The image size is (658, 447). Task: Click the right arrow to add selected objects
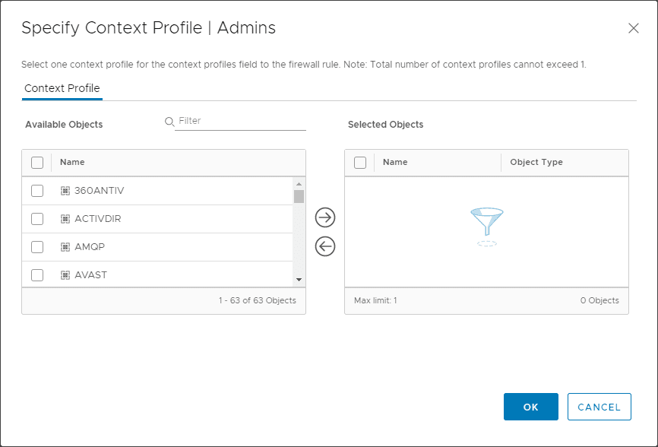tap(325, 217)
